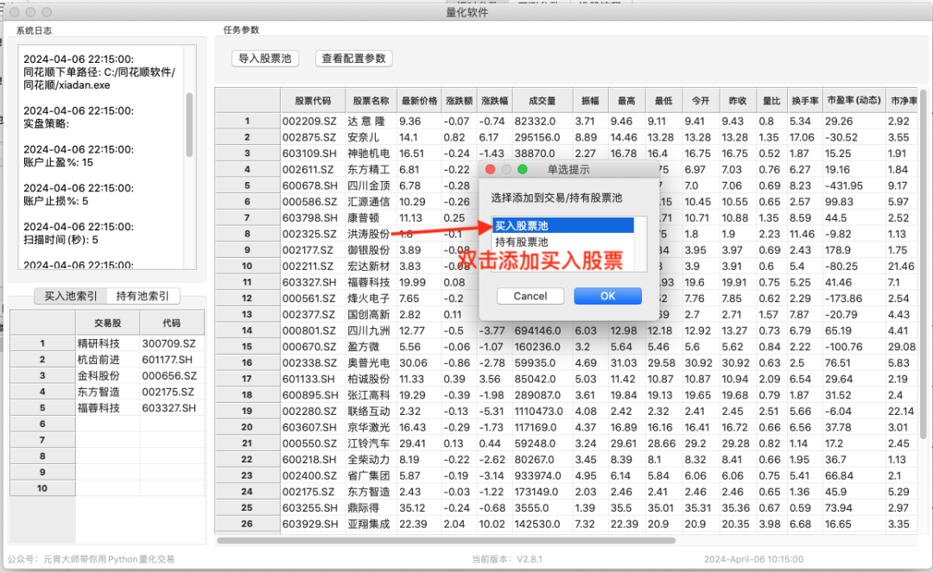Select 买入股票池 in the dialog list

click(562, 224)
